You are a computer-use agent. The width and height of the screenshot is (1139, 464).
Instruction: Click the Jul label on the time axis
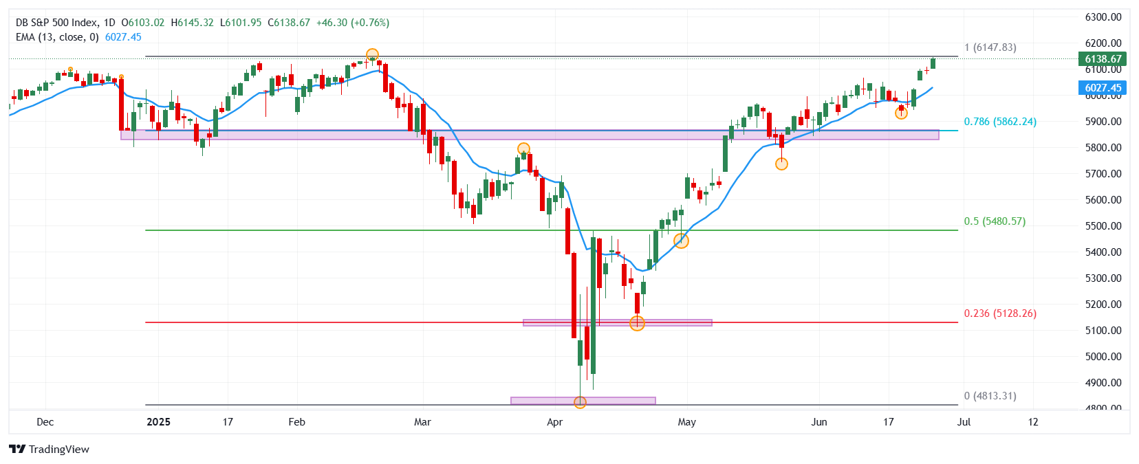(964, 422)
